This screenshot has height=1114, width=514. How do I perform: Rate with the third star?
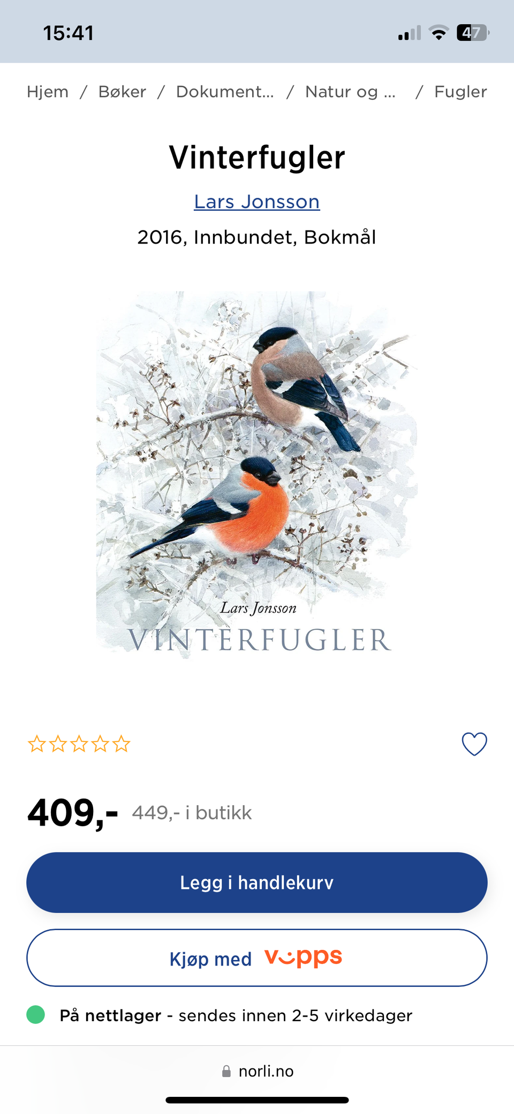tap(79, 744)
